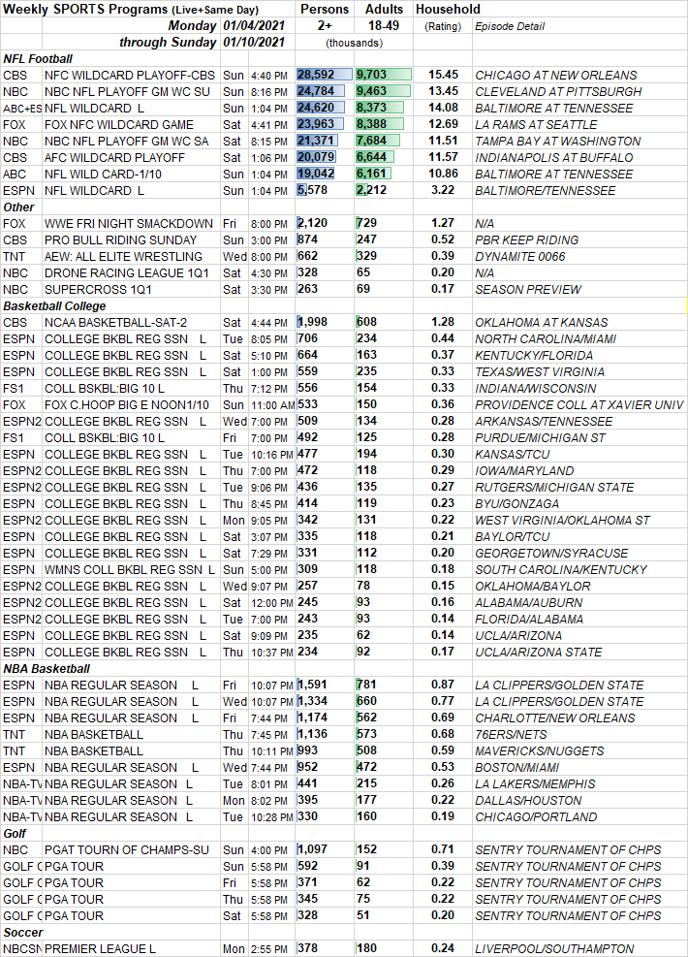This screenshot has height=957, width=688.
Task: Select the 'Monday 01/04/2021' date cell
Action: tap(227, 25)
